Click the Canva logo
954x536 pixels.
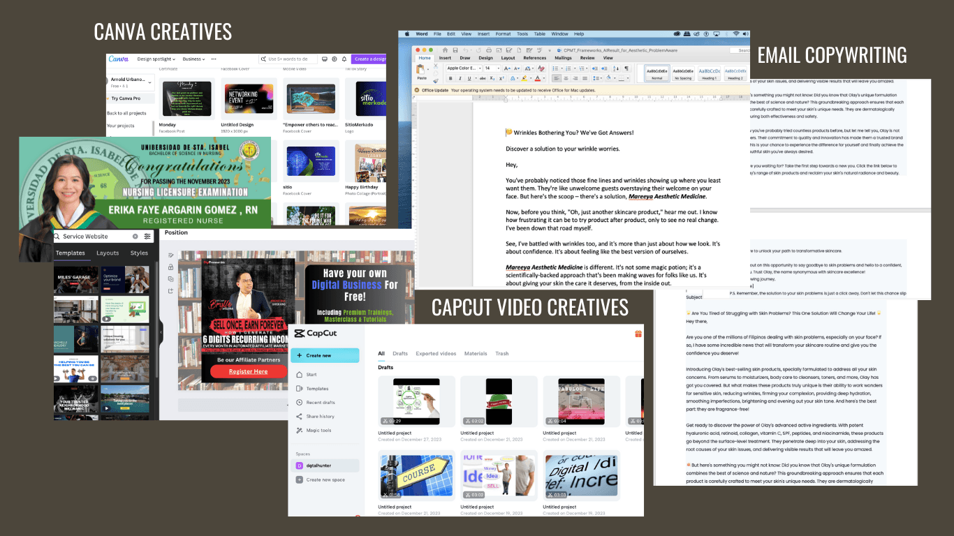click(x=118, y=59)
